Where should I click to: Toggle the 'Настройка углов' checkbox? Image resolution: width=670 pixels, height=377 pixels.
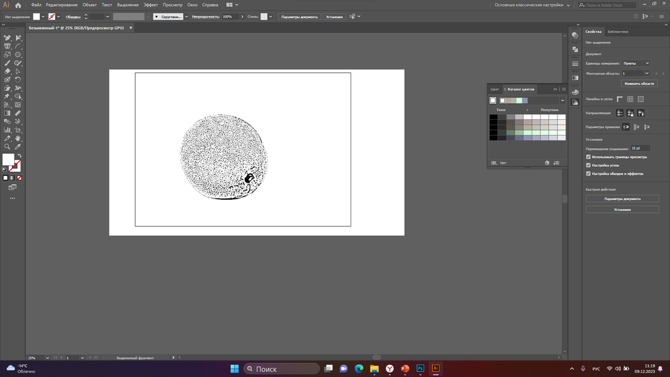[588, 165]
